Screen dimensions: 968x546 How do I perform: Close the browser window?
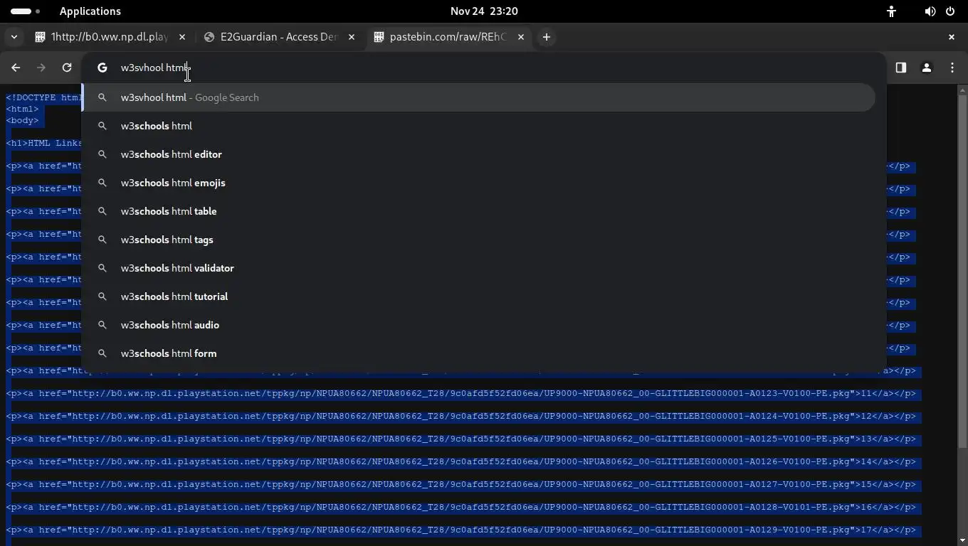tap(952, 37)
